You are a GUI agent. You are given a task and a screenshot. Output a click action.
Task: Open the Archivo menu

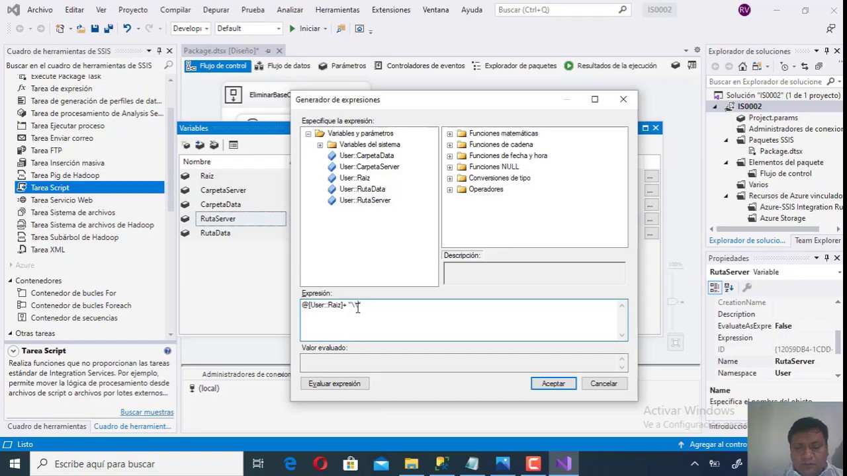click(x=40, y=10)
